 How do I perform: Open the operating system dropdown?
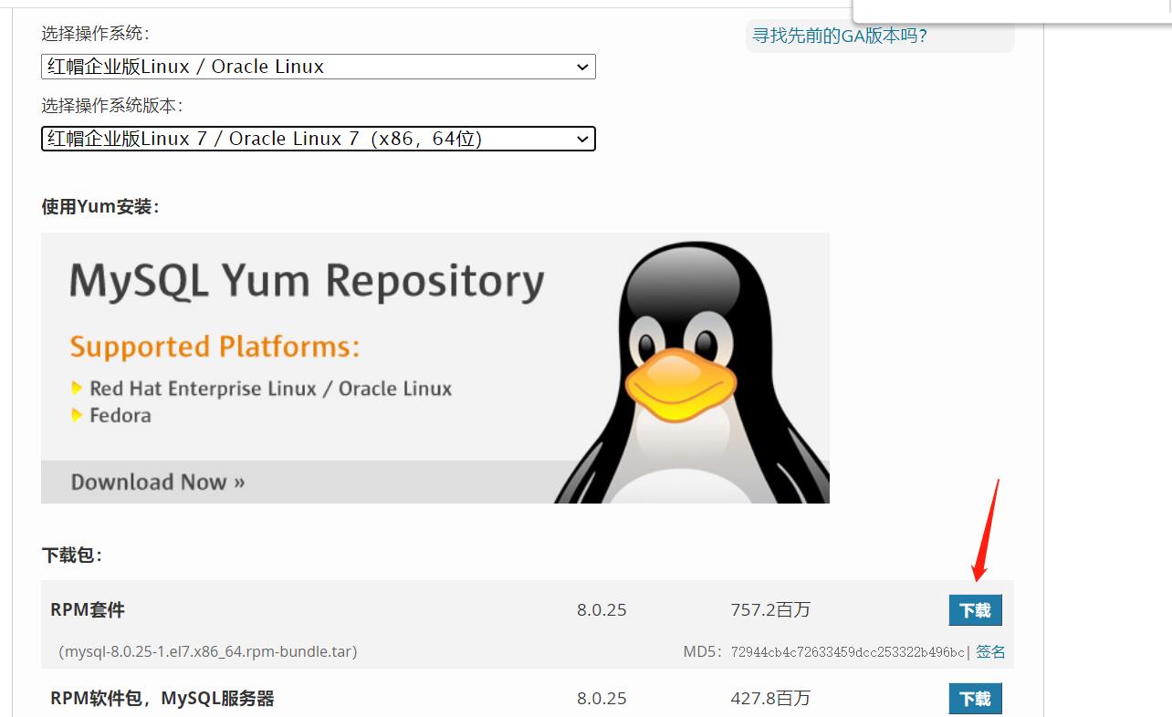pyautogui.click(x=319, y=67)
